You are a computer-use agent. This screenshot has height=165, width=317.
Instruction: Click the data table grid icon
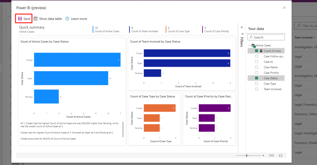(x=36, y=19)
